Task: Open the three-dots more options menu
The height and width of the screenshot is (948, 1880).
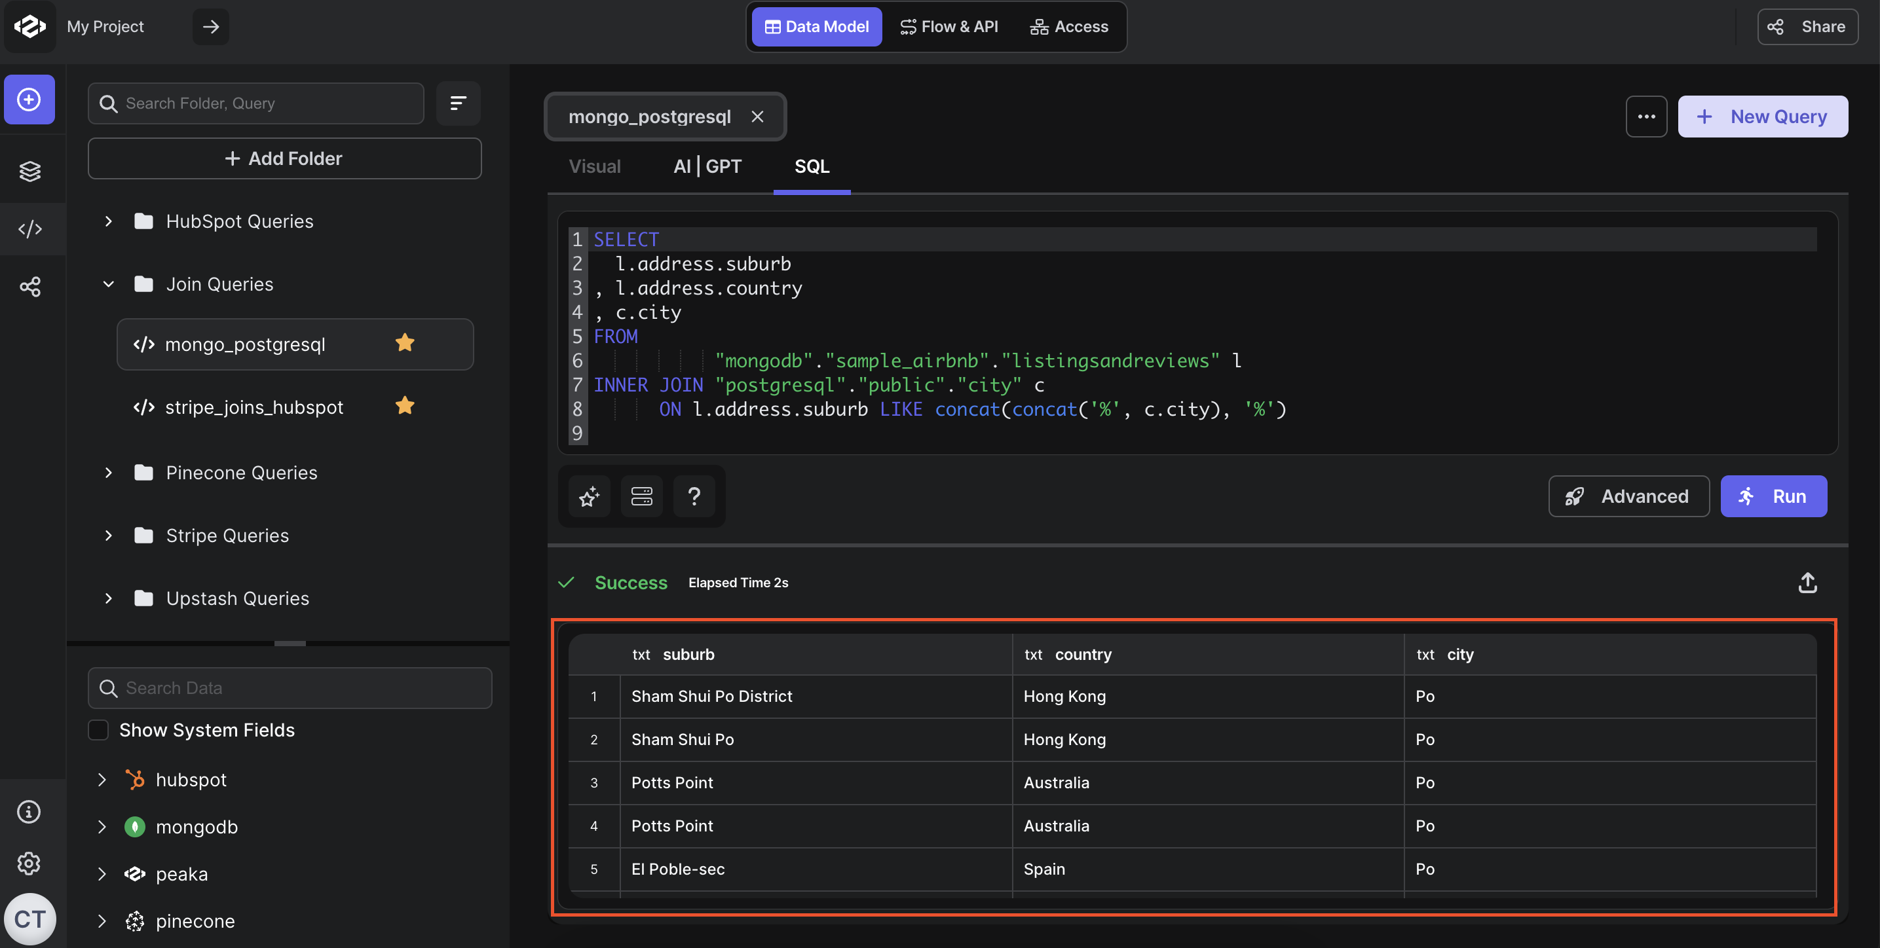Action: 1646,117
